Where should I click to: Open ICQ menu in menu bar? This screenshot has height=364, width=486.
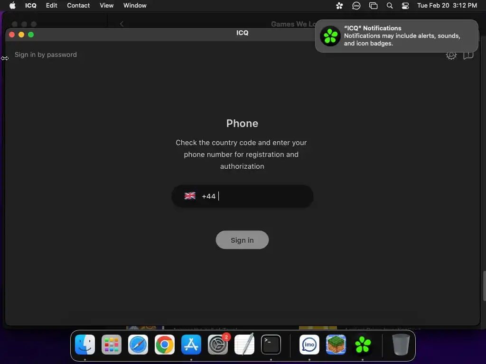31,5
